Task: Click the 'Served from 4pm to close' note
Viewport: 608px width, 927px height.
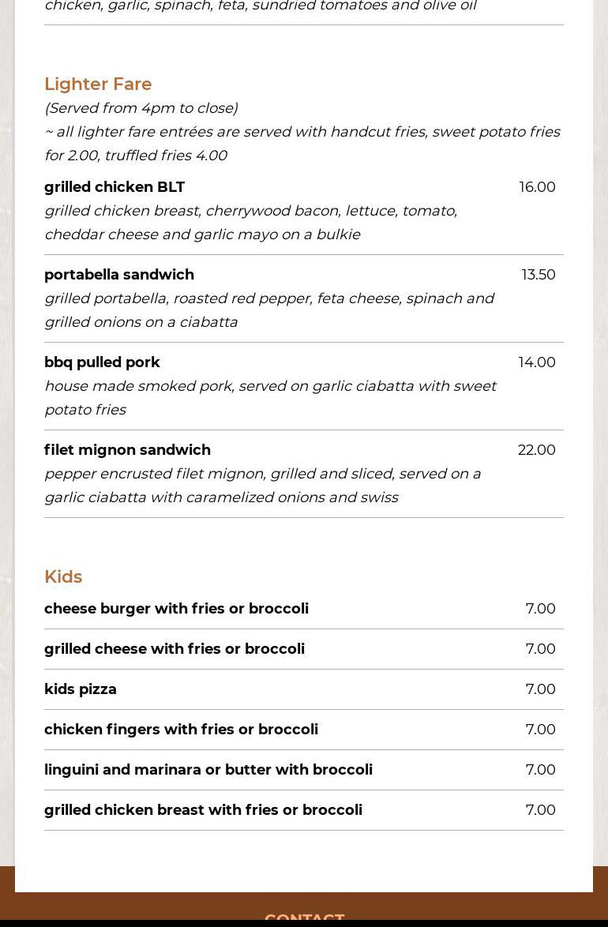Action: click(141, 108)
